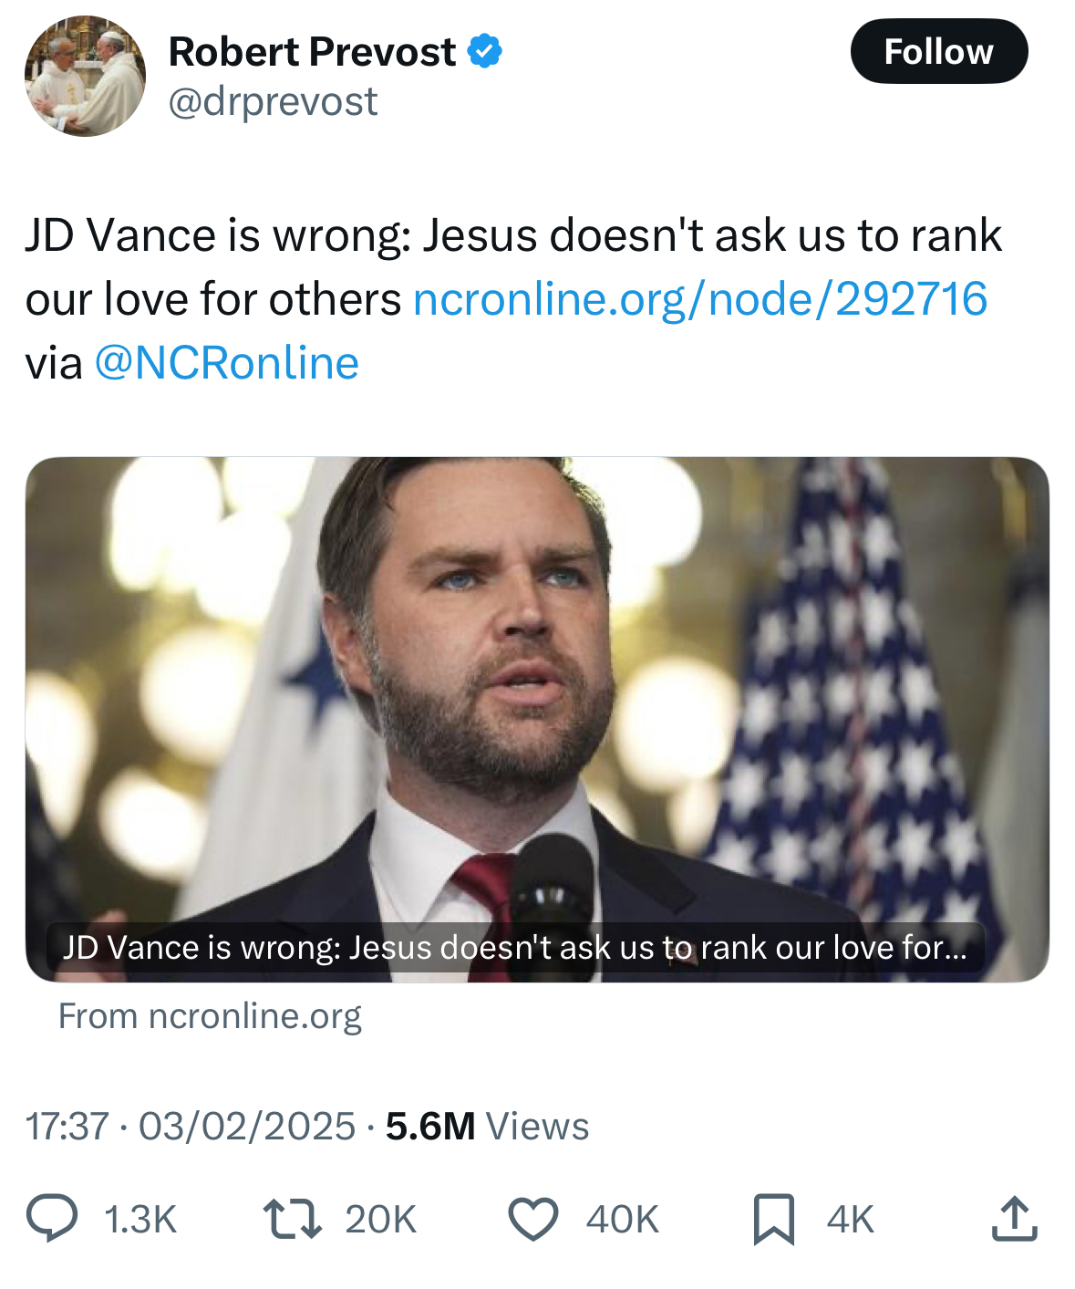1075x1289 pixels.
Task: Click the 1.3K replies count
Action: (140, 1220)
